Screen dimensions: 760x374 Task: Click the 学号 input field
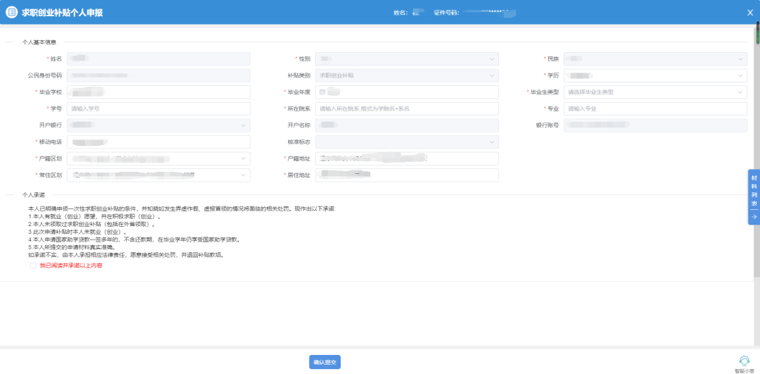[158, 109]
